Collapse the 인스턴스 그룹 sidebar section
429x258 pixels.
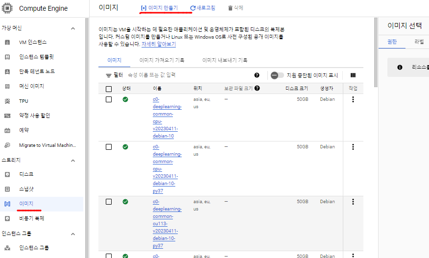[x=73, y=234]
